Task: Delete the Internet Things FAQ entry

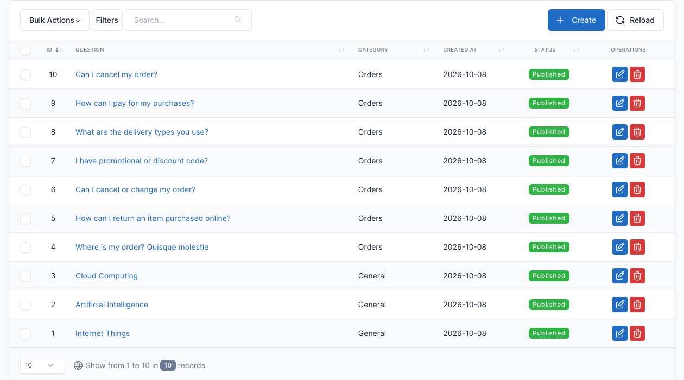Action: (x=637, y=333)
